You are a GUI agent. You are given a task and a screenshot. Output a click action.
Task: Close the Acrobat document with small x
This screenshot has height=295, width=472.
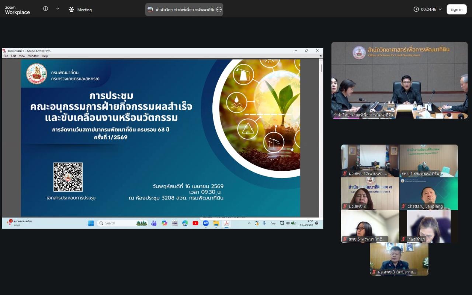320,56
